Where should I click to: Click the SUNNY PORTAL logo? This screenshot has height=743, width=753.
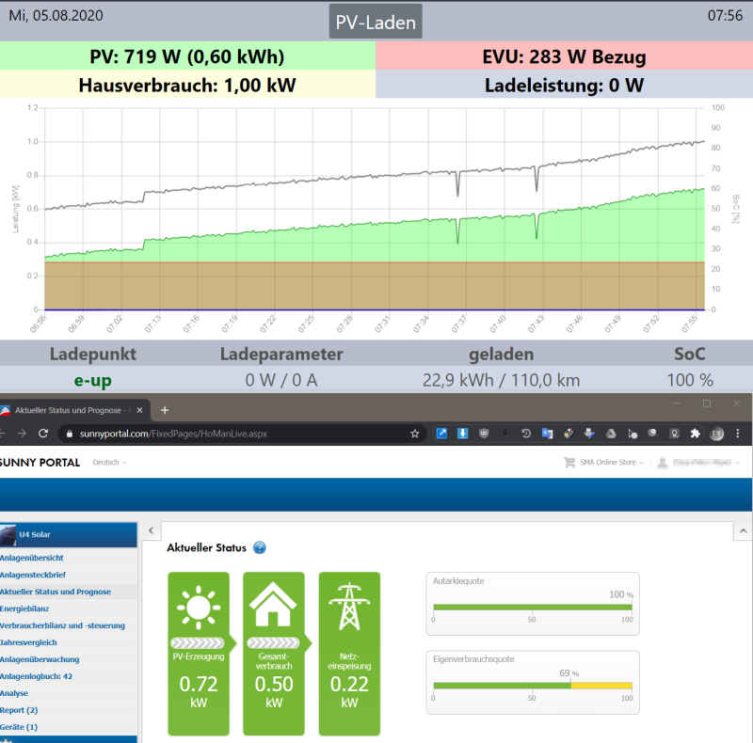tap(40, 462)
